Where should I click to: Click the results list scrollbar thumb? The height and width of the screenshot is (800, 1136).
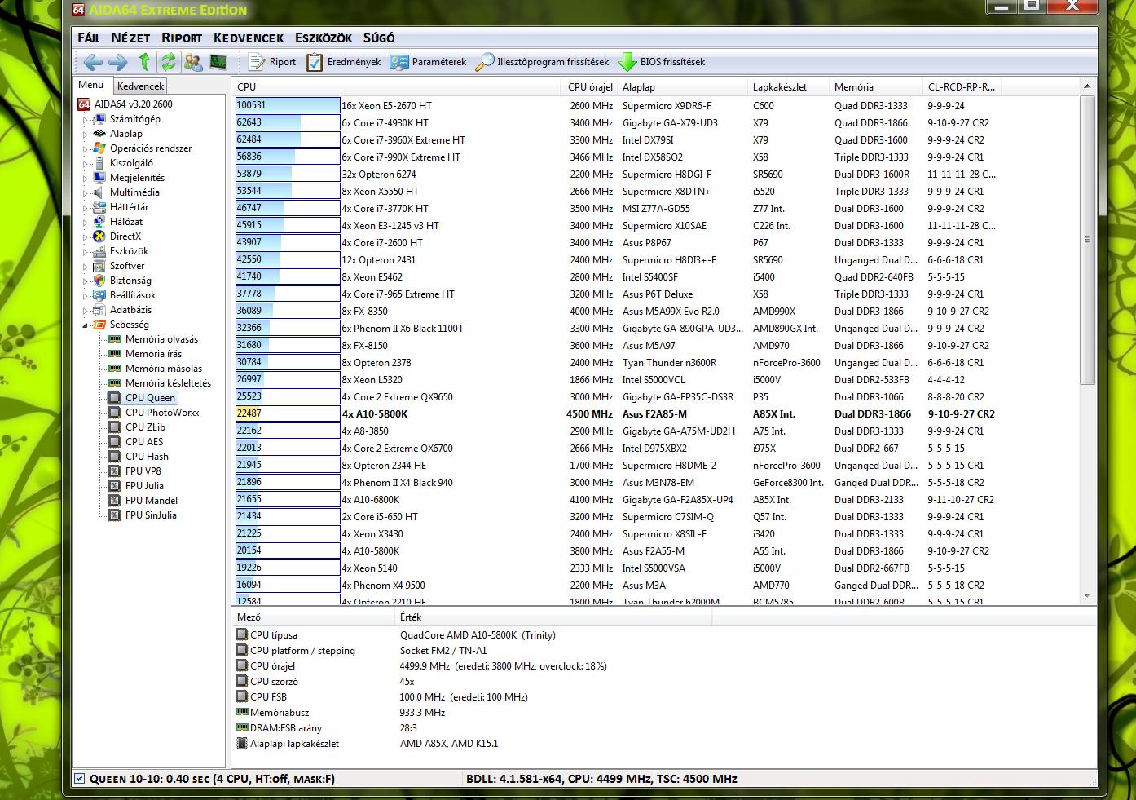(x=1087, y=240)
